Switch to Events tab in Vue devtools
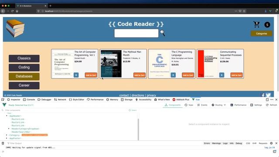The image size is (279, 157). point(202,105)
